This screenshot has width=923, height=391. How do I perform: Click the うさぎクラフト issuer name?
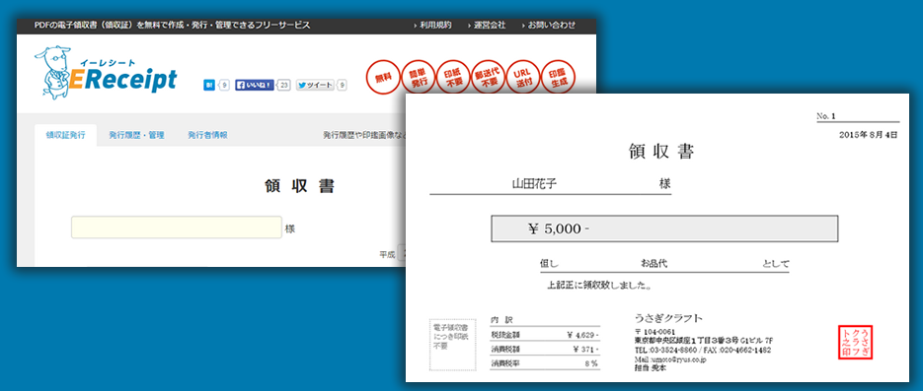click(x=668, y=318)
